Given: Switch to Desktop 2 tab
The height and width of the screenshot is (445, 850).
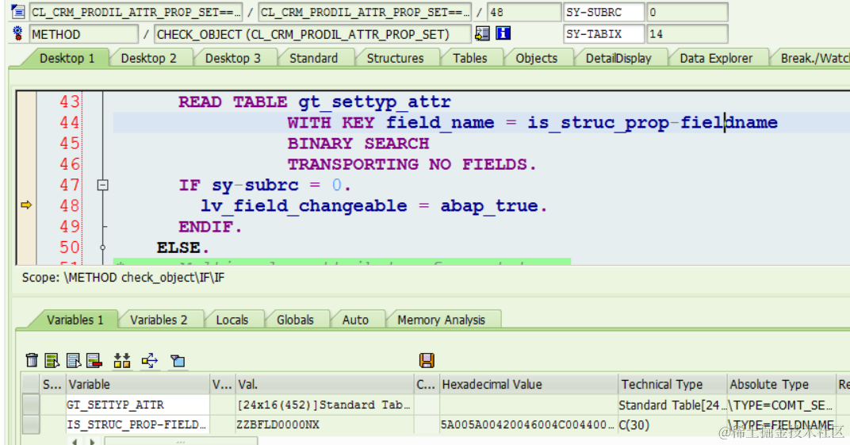Looking at the screenshot, I should (x=148, y=59).
